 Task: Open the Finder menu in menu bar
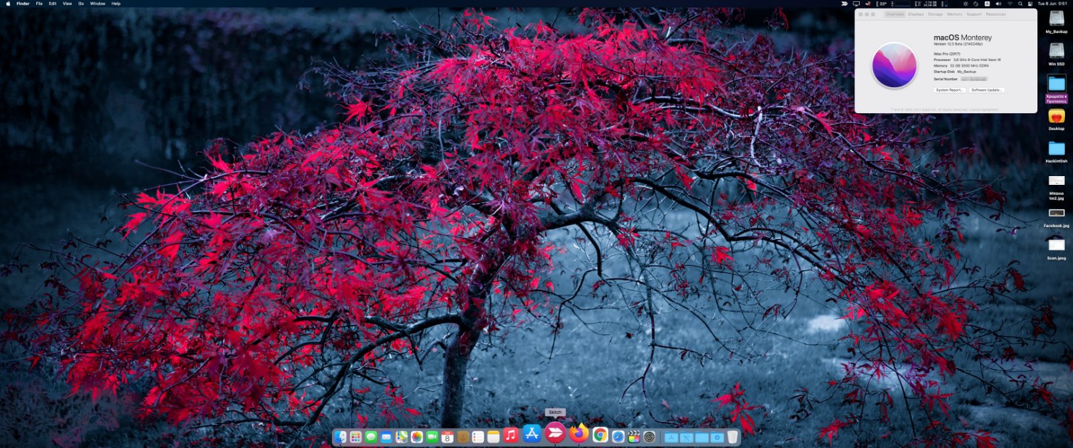pos(23,3)
